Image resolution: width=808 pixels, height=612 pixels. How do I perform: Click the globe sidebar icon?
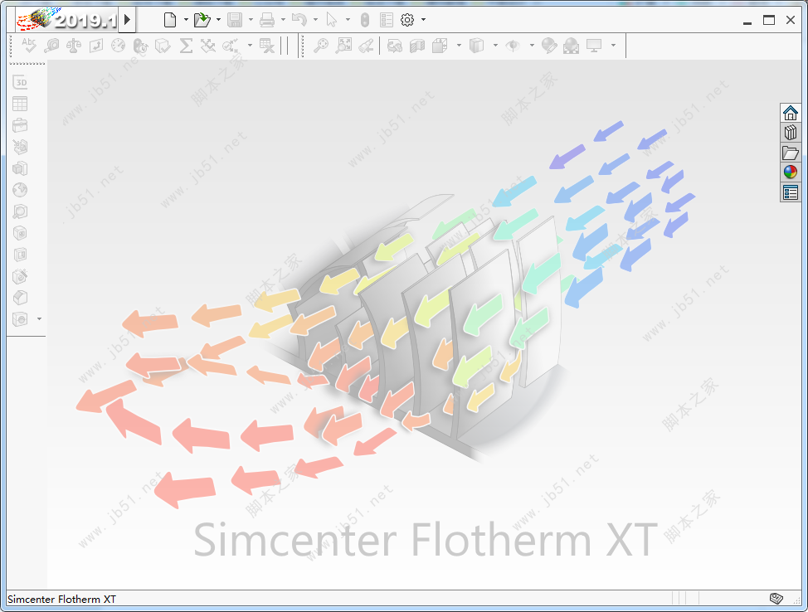coord(20,190)
